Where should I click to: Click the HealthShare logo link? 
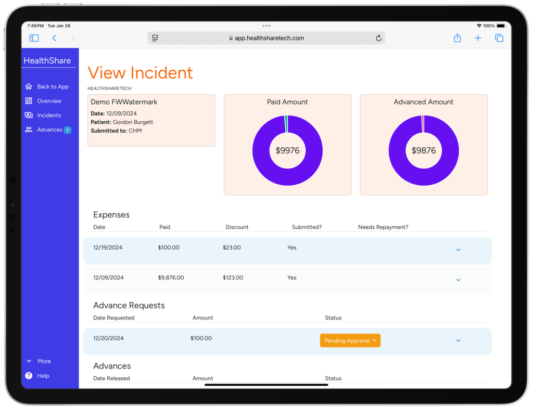click(46, 60)
